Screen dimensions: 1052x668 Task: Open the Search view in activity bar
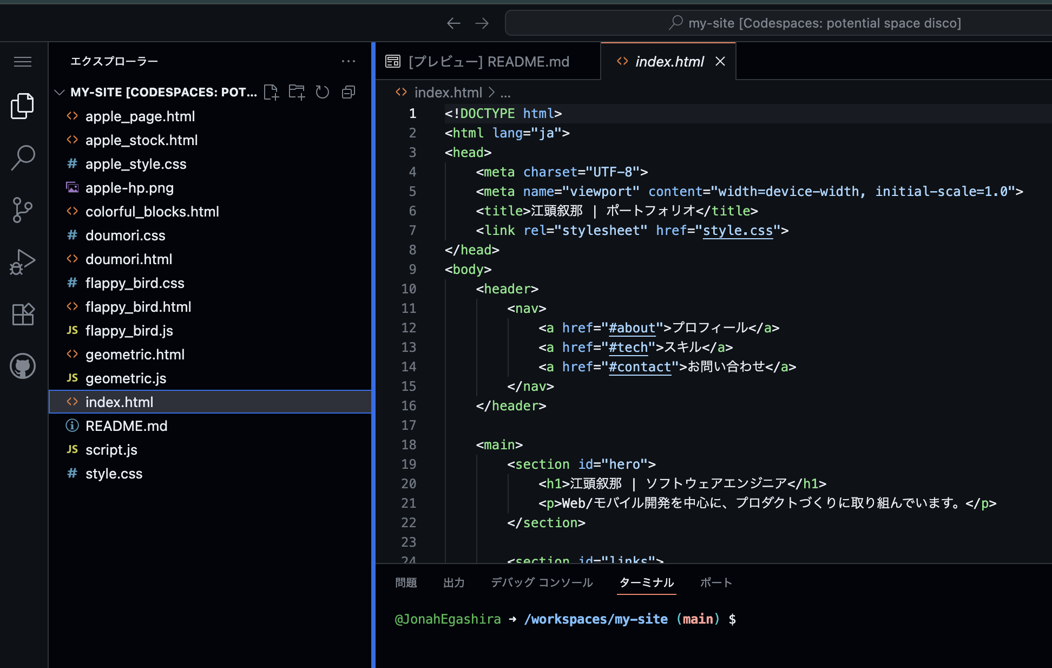click(23, 158)
